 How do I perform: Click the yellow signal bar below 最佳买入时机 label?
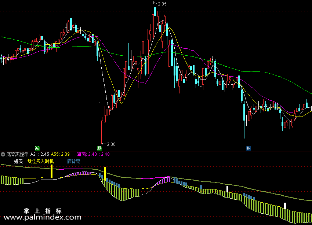coord(51,171)
